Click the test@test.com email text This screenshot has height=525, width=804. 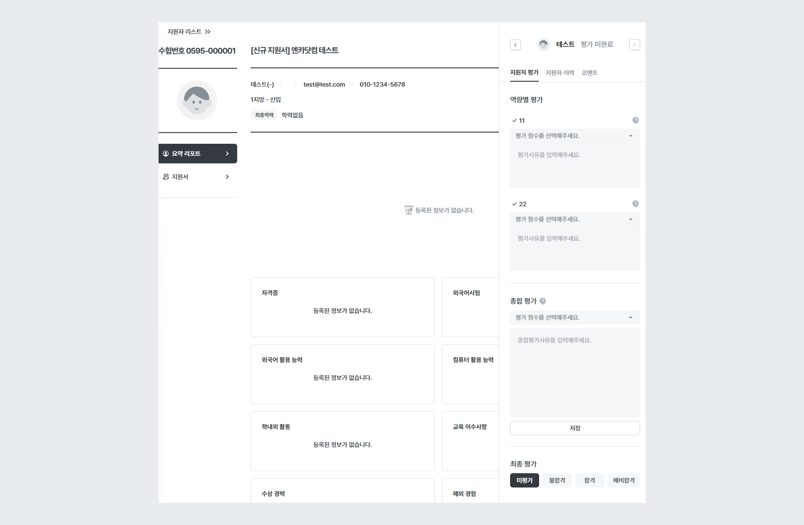(x=324, y=84)
